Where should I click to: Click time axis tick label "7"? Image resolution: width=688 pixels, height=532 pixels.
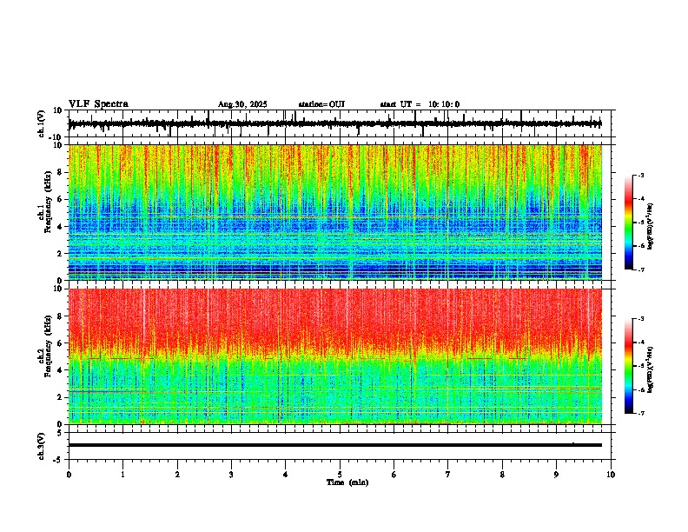coord(448,475)
